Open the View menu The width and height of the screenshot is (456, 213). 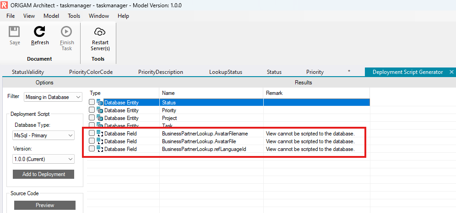(x=29, y=16)
